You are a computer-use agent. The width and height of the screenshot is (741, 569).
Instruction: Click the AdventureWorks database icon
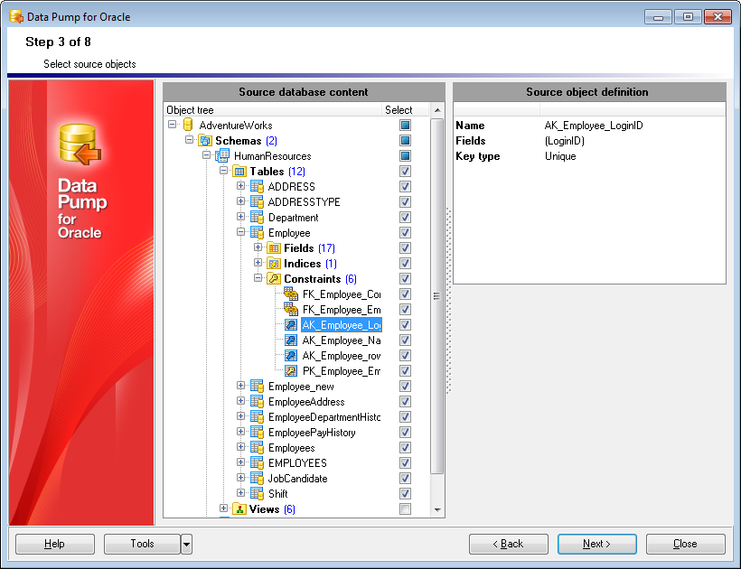tap(188, 126)
